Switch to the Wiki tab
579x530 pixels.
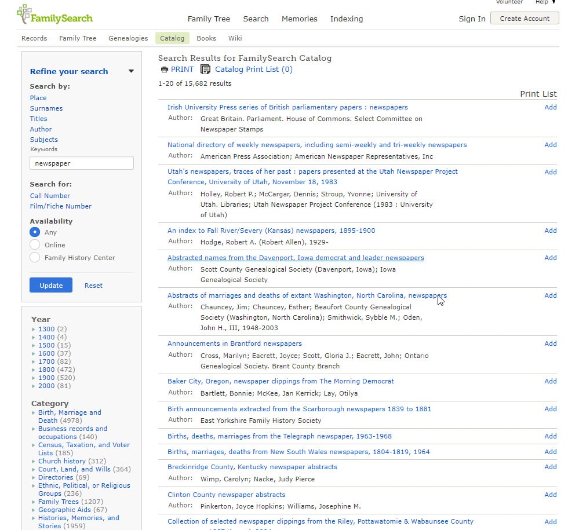coord(235,38)
